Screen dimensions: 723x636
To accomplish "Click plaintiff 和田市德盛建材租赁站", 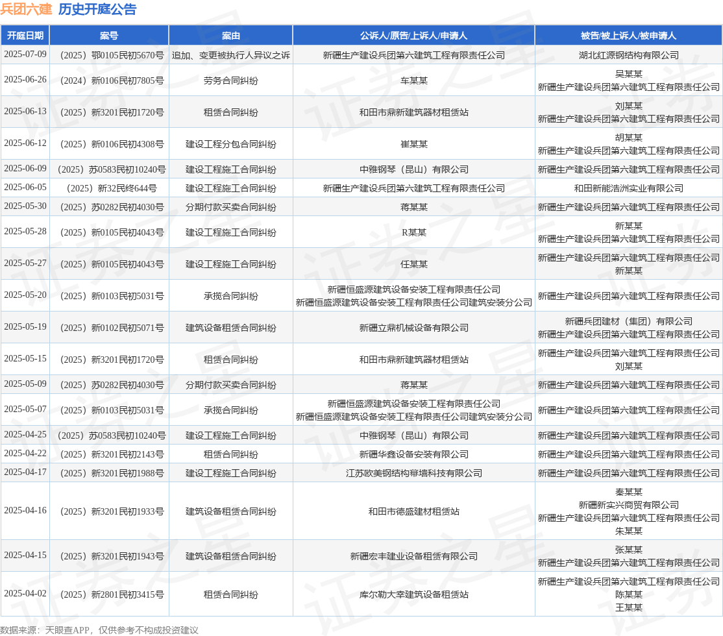I will coord(413,512).
